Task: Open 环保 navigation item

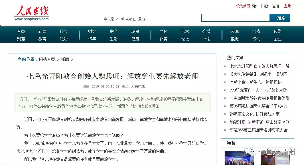Action: tap(135, 31)
